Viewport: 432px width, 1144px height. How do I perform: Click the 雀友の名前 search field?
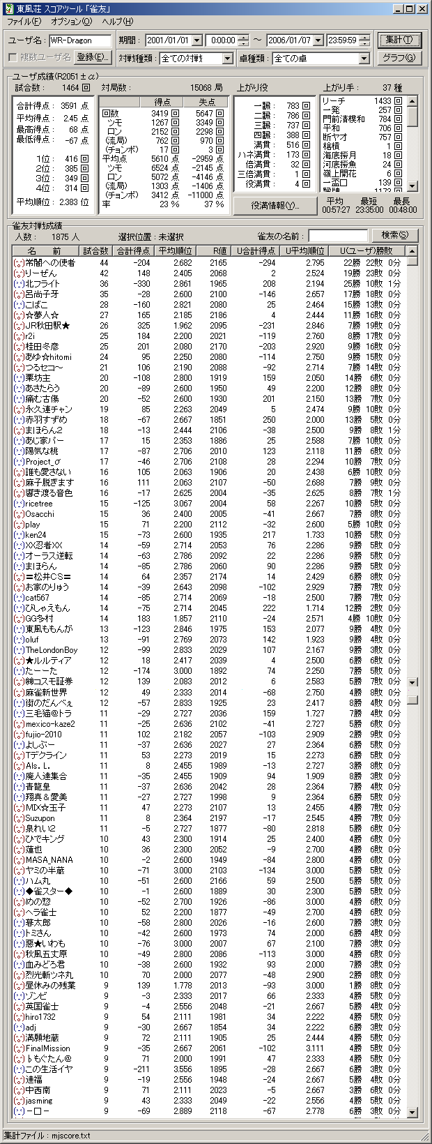coord(337,236)
